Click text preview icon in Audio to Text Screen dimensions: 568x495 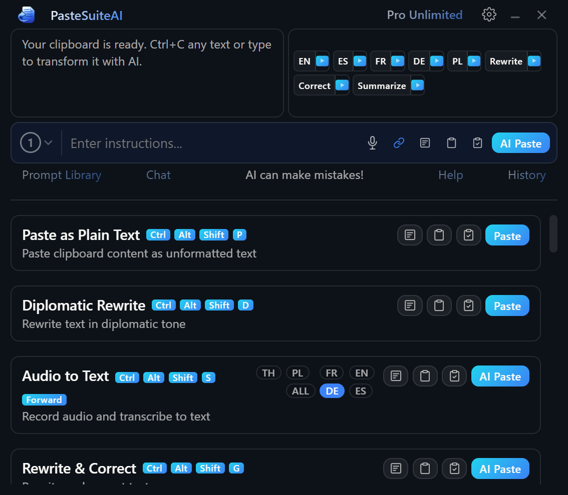tap(396, 376)
